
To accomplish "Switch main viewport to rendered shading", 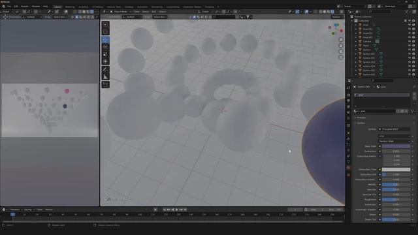I will [x=332, y=12].
